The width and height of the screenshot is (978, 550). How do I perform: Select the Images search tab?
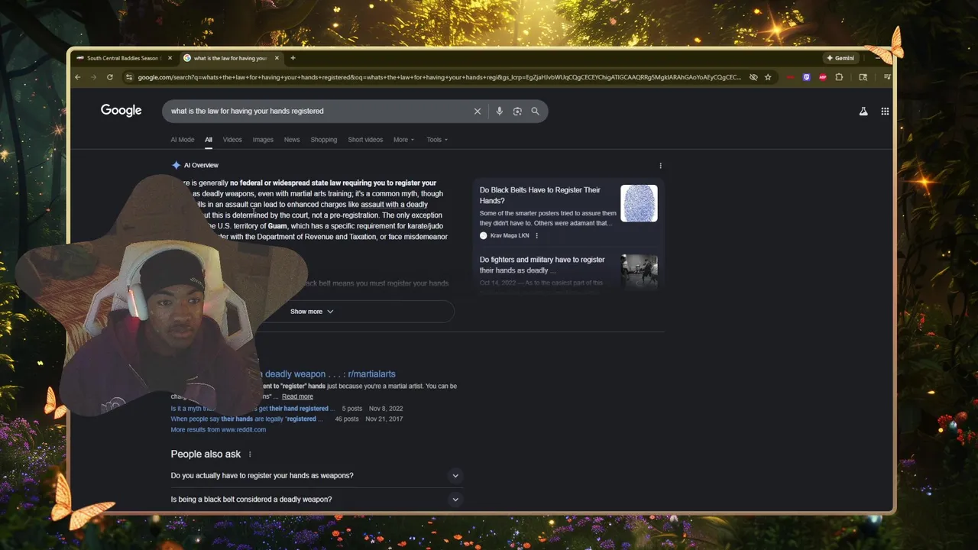263,140
